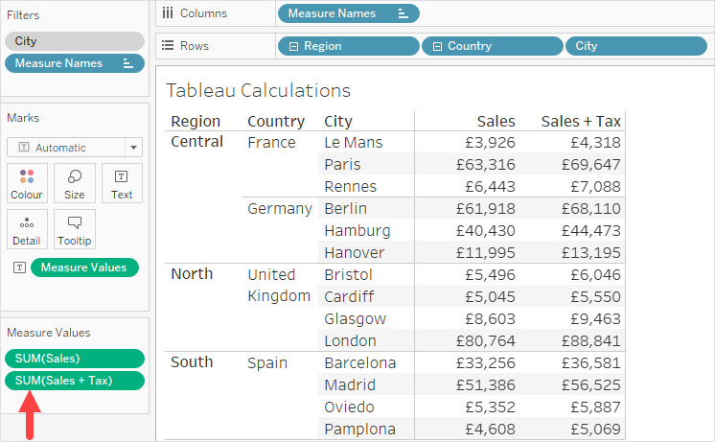Click the Measure Values pill in Marks
Image resolution: width=715 pixels, height=442 pixels.
click(x=84, y=268)
